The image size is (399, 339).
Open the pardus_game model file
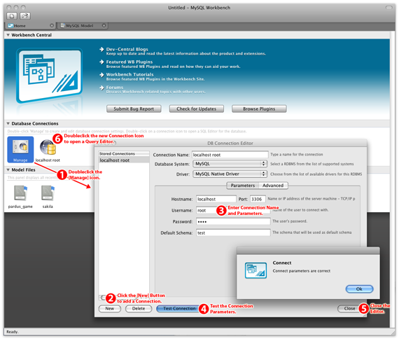pos(20,197)
